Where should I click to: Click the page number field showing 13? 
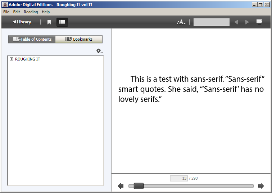click(x=179, y=178)
